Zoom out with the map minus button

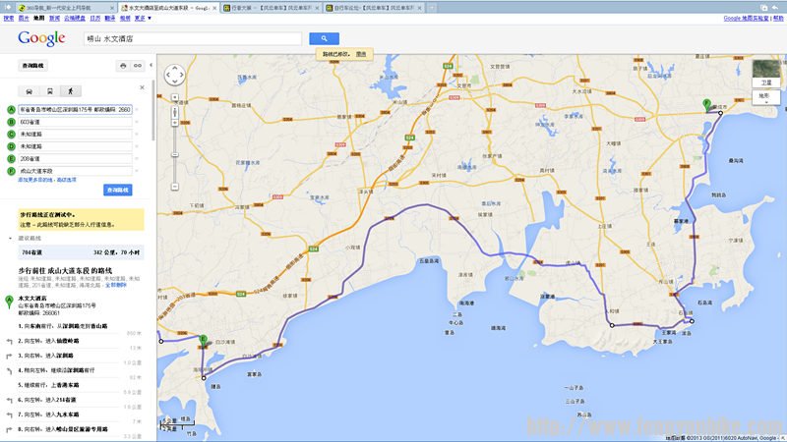click(x=174, y=187)
